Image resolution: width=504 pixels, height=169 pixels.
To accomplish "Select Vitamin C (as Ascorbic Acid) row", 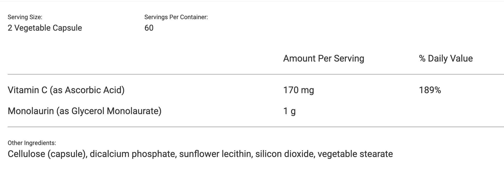I will pyautogui.click(x=256, y=90).
